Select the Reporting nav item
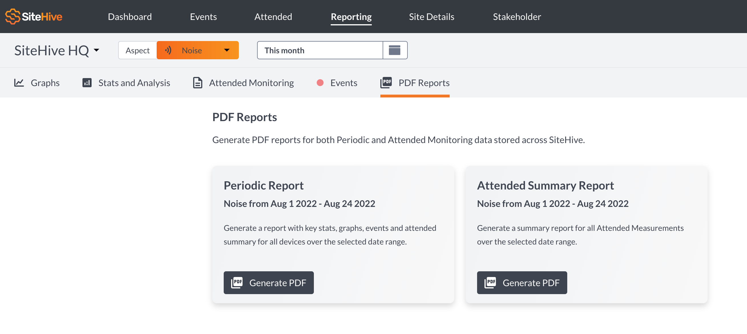 pos(351,17)
